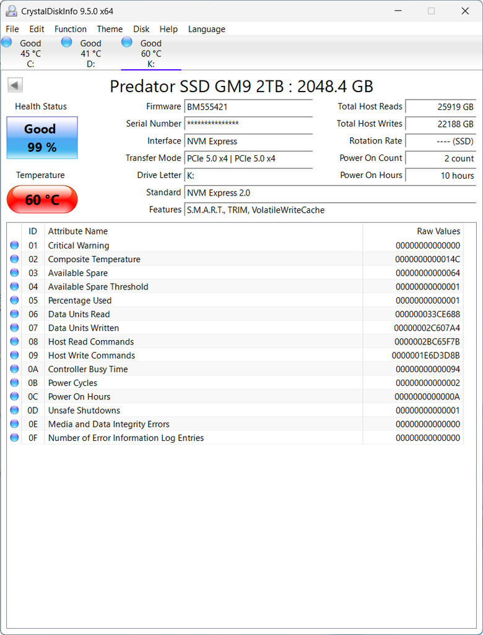Click raw value 0000002BC65F7B
Viewport: 483px width, 635px height.
427,342
